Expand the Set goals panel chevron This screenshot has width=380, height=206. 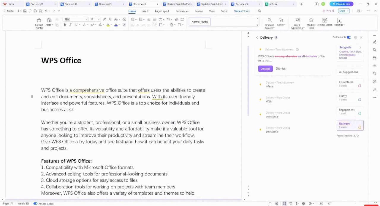click(360, 48)
